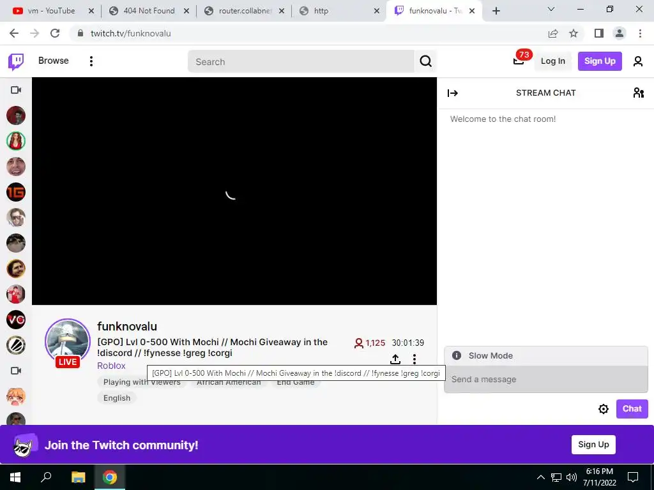The width and height of the screenshot is (654, 490).
Task: Open the VC channel avatar in sidebar
Action: pos(16,320)
